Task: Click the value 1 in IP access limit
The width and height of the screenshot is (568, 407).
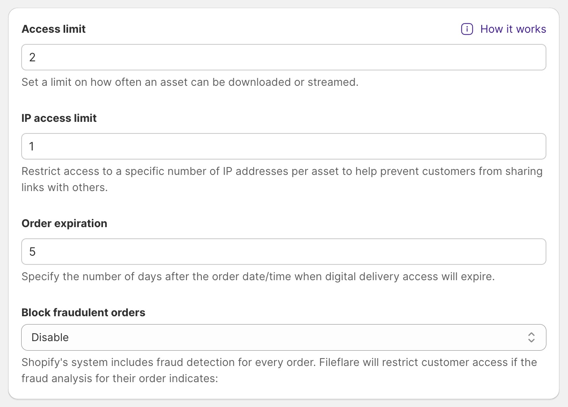Action: pos(32,146)
